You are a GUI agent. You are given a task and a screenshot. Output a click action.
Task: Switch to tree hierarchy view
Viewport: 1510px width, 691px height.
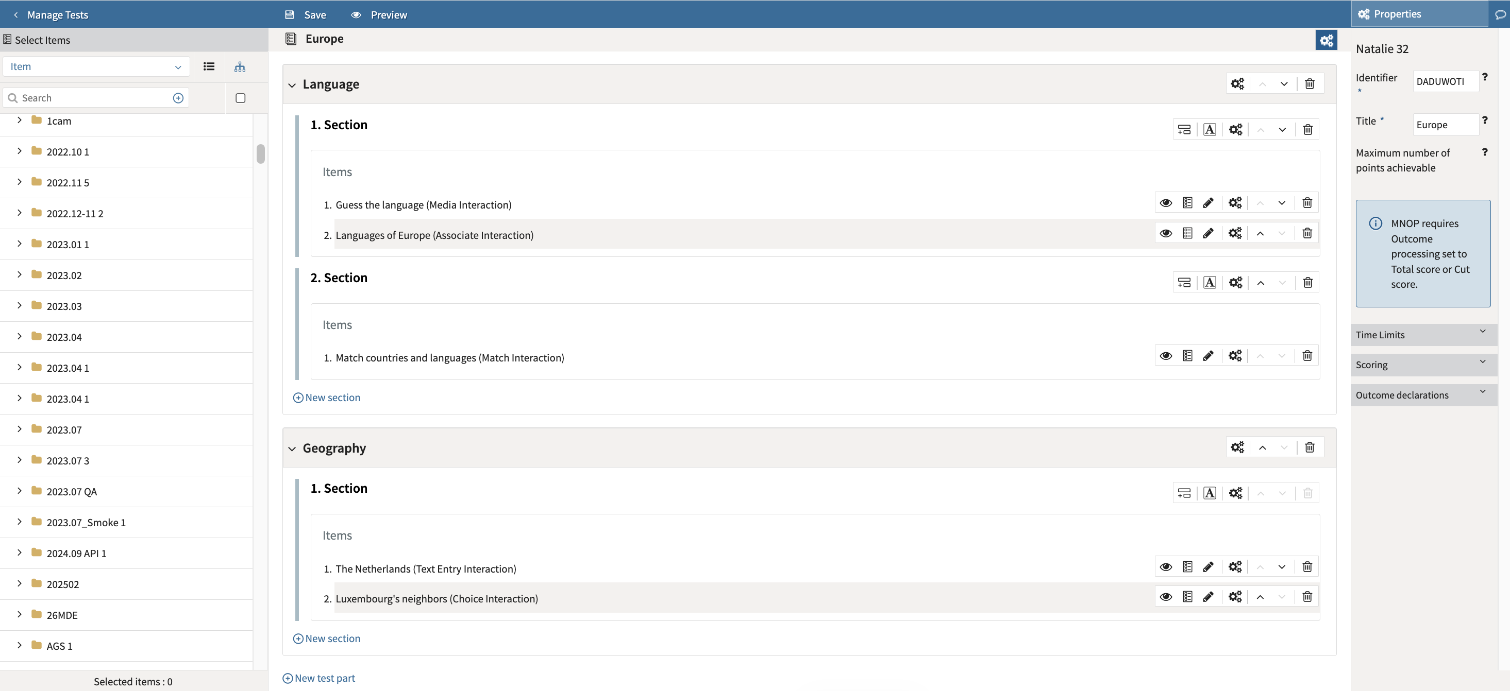pos(240,67)
